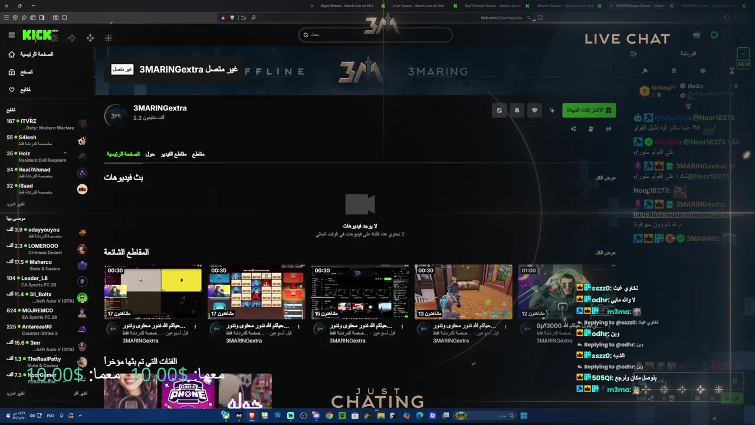Click the share channel icon
The height and width of the screenshot is (425, 755).
pyautogui.click(x=573, y=129)
